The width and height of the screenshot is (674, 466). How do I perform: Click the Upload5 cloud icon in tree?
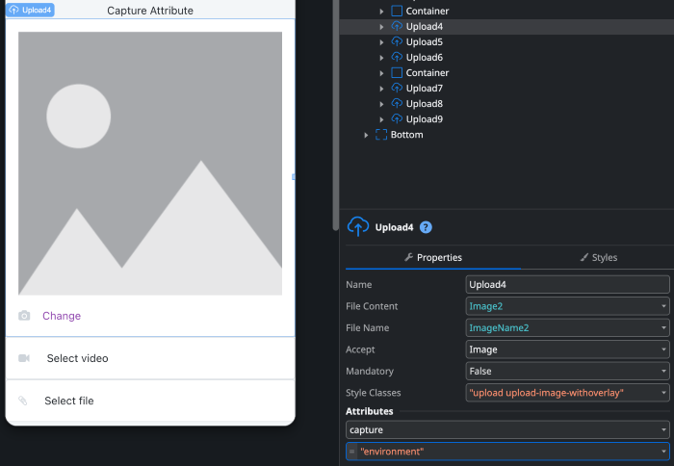(x=397, y=42)
